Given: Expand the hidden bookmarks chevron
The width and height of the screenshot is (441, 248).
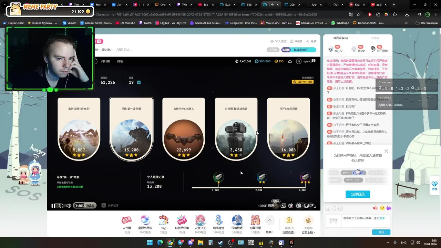Looking at the screenshot, I should coord(407,23).
